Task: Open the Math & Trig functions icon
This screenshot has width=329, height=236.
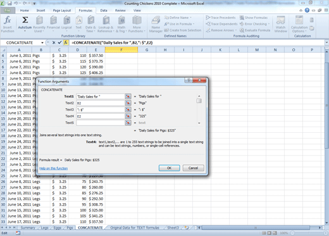Action: pos(121,20)
